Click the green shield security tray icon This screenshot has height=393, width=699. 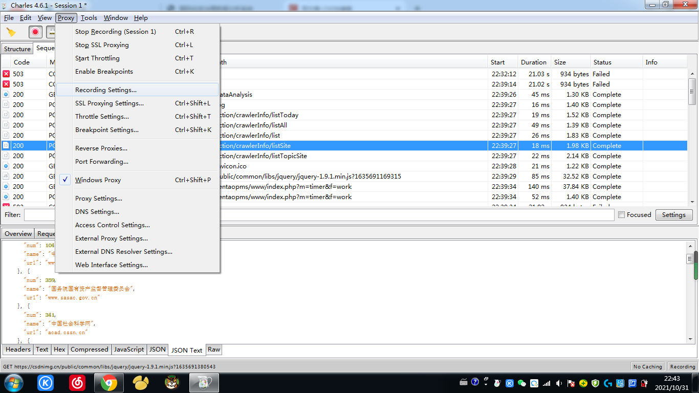[x=595, y=383]
